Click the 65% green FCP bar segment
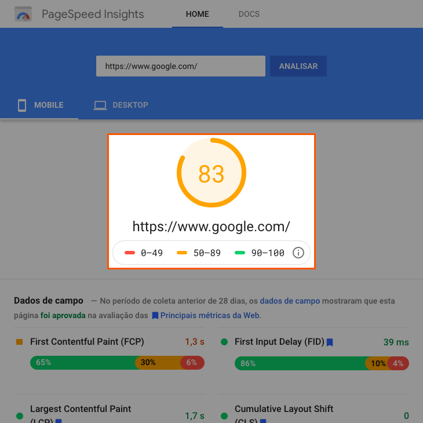This screenshot has height=423, width=423. [83, 363]
